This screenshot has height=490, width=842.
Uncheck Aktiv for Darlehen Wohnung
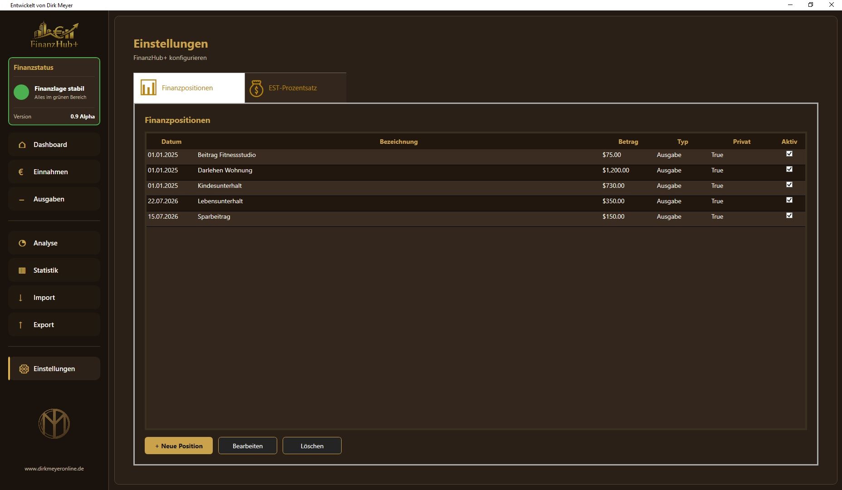click(789, 169)
